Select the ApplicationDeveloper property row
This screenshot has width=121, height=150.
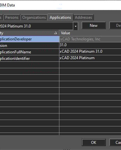(29, 39)
